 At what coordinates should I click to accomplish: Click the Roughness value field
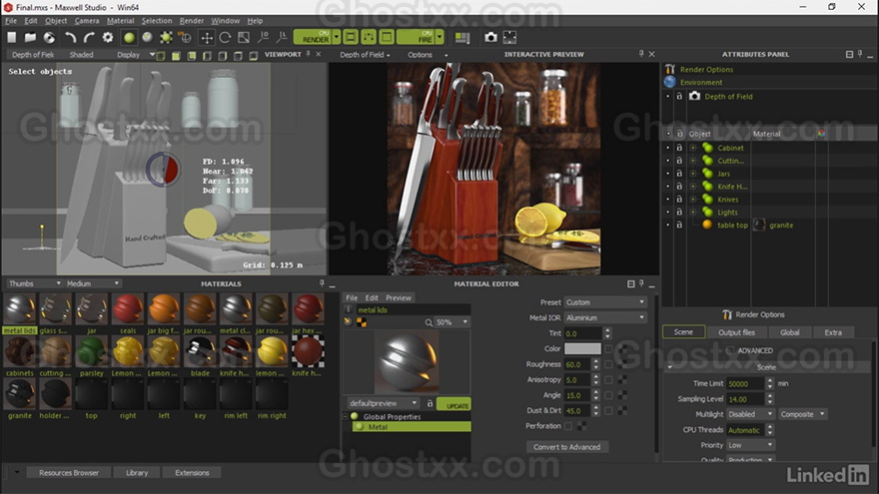(x=577, y=364)
